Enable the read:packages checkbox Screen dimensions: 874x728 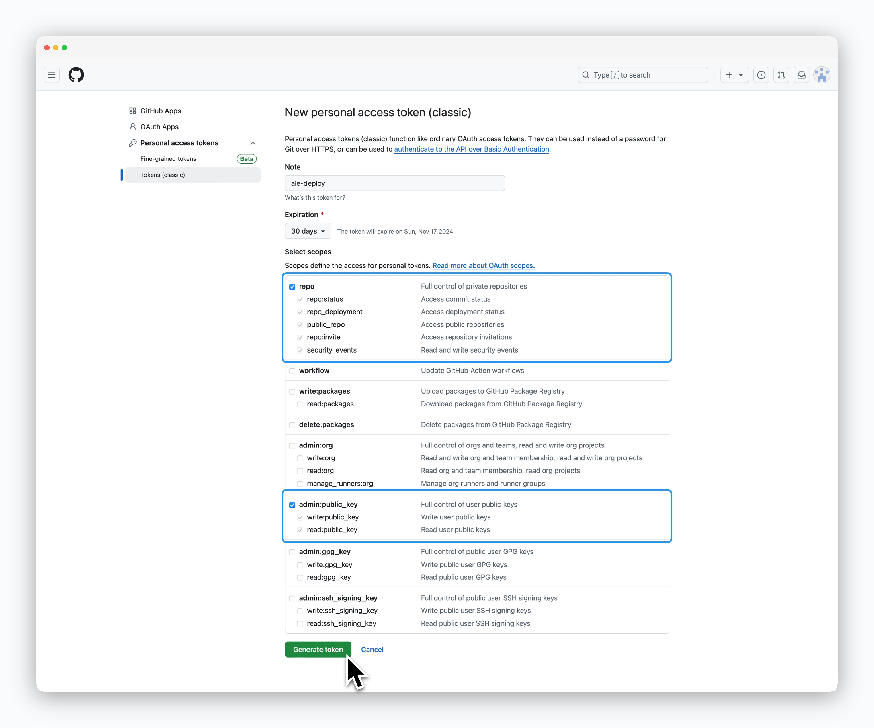[x=300, y=404]
